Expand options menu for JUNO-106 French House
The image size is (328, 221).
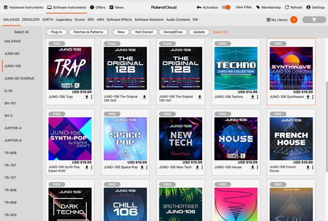click(313, 167)
